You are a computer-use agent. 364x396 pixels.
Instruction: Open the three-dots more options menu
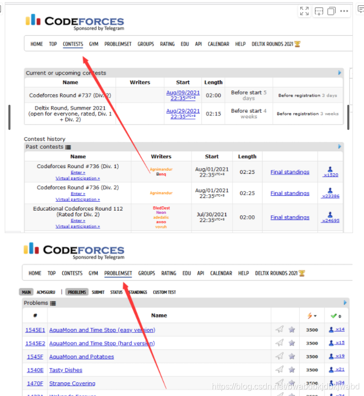(x=344, y=11)
